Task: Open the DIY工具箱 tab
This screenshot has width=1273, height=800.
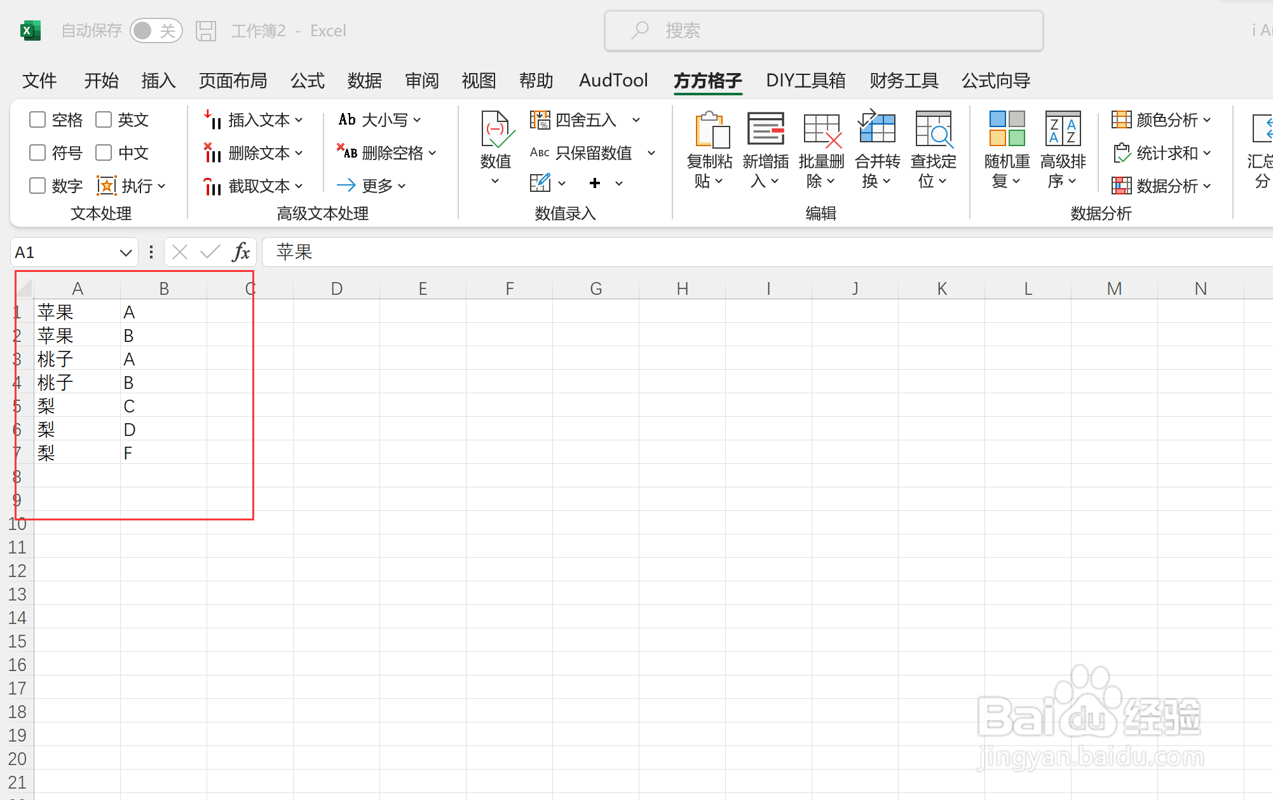Action: tap(806, 81)
